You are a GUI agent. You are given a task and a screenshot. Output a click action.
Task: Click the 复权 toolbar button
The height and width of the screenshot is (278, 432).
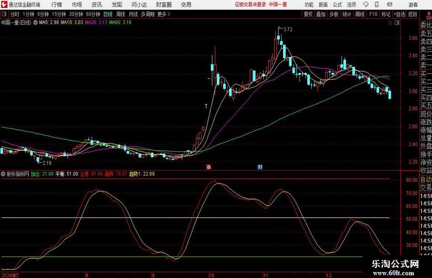(x=308, y=14)
